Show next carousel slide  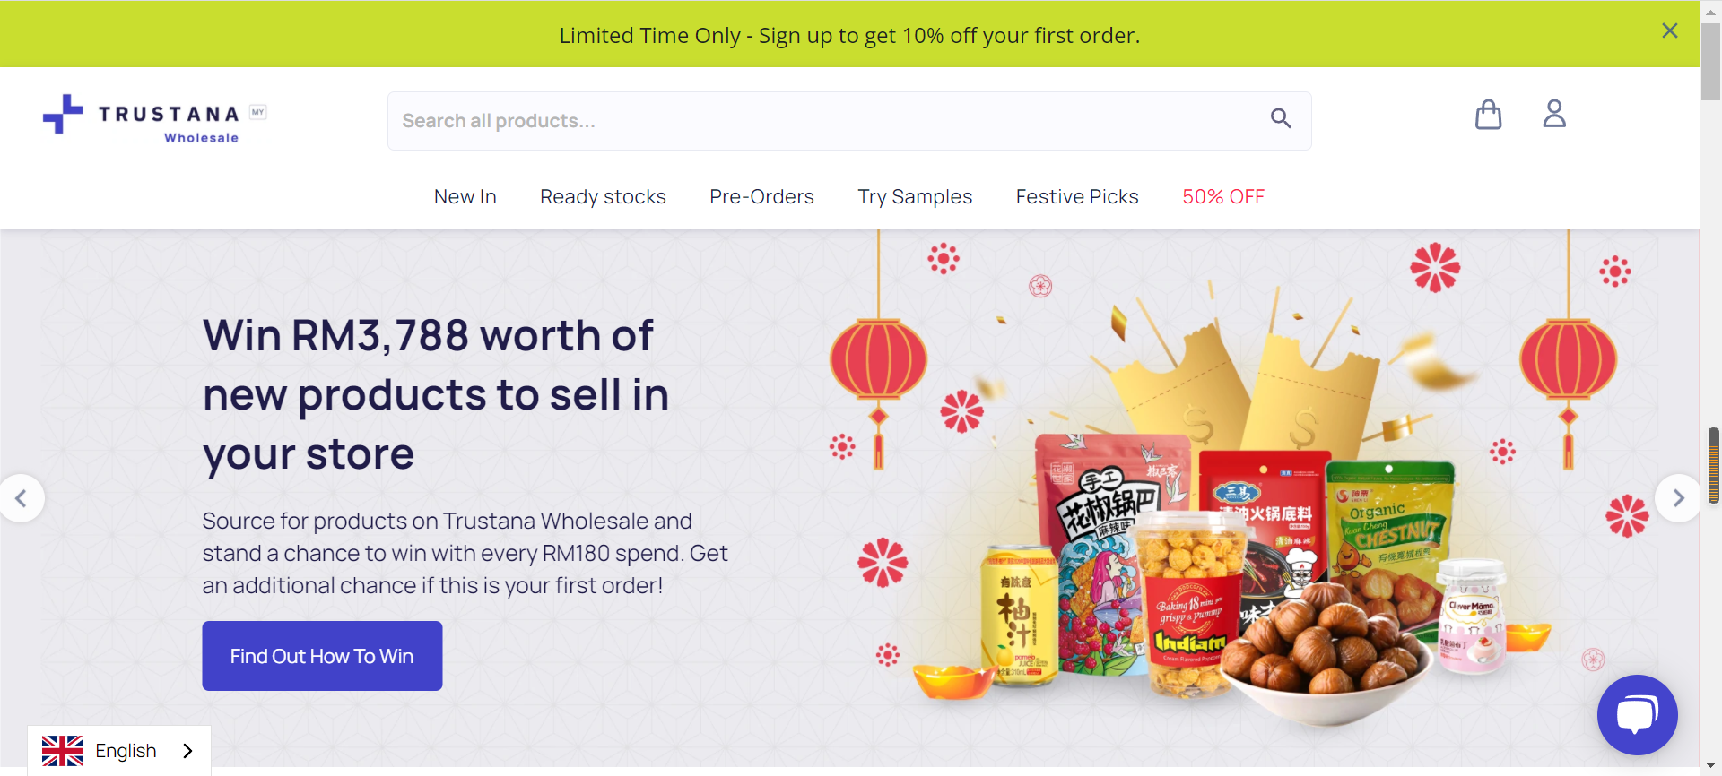1678,498
